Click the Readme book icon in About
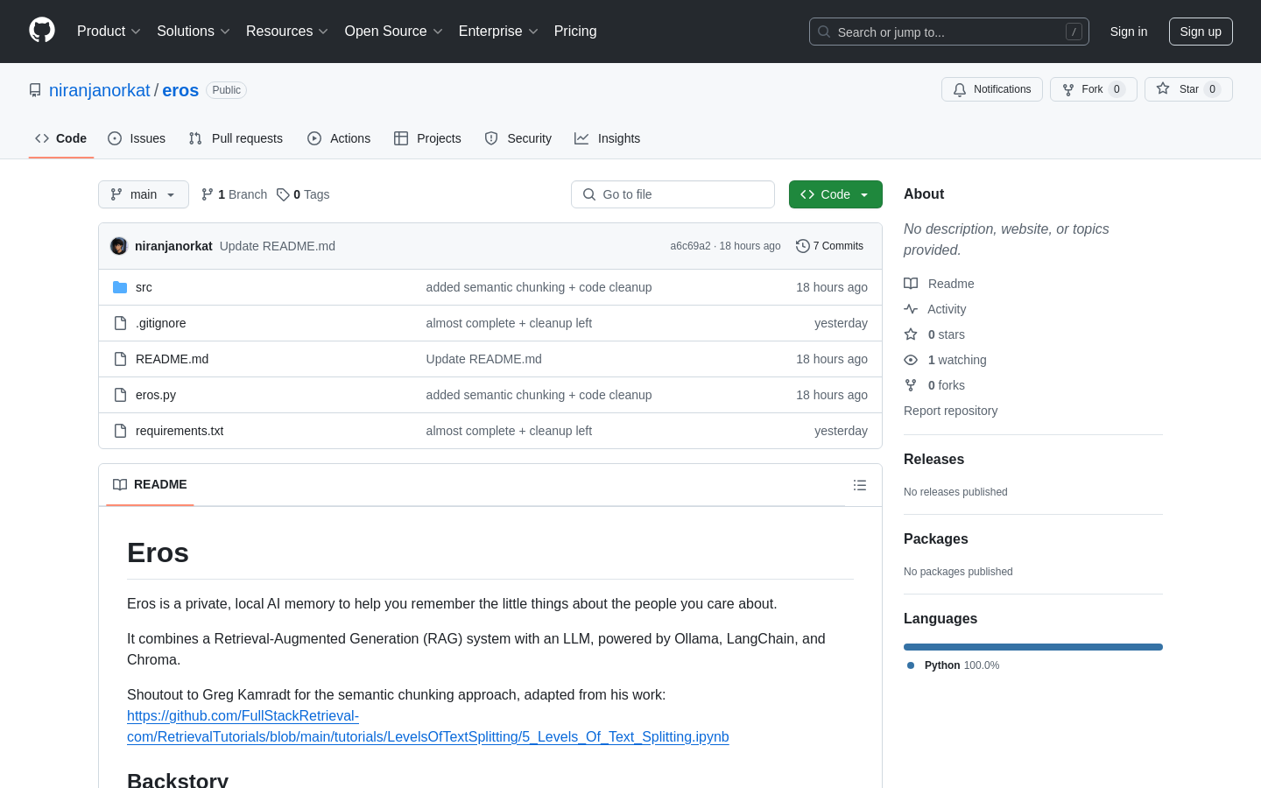1261x788 pixels. [911, 284]
